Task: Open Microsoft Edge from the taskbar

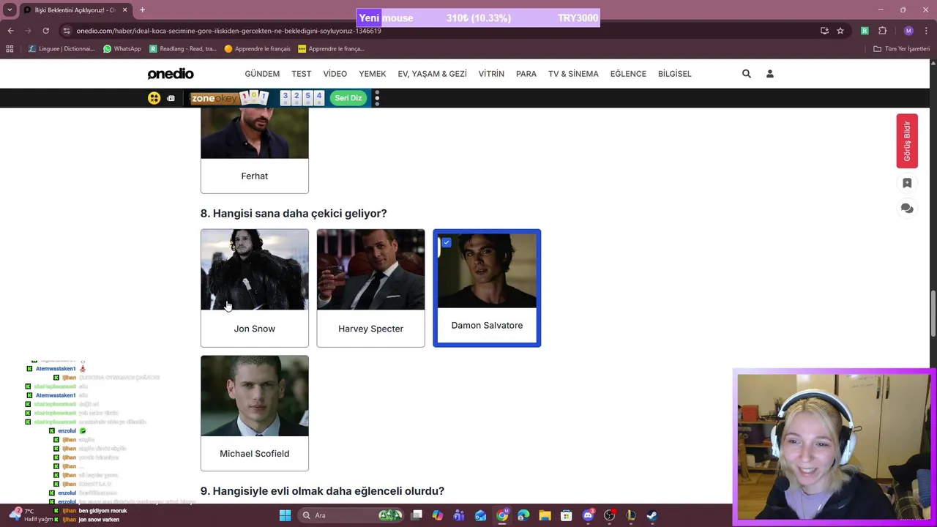Action: [x=523, y=515]
